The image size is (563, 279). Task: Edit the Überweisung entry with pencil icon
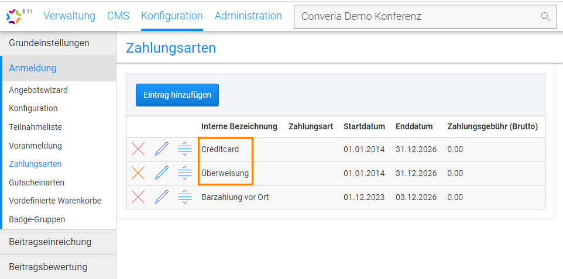[x=162, y=173]
